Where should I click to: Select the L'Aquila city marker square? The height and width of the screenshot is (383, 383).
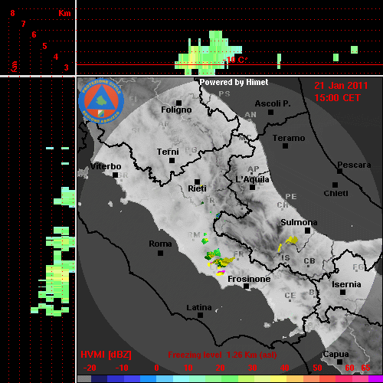tap(252, 187)
